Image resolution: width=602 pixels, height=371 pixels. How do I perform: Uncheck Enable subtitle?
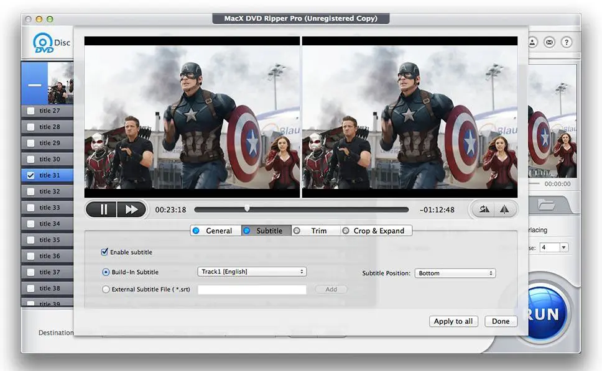click(104, 252)
